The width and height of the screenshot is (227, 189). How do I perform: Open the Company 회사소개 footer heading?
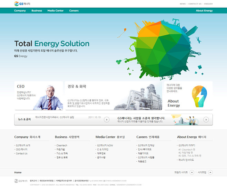tap(27, 137)
